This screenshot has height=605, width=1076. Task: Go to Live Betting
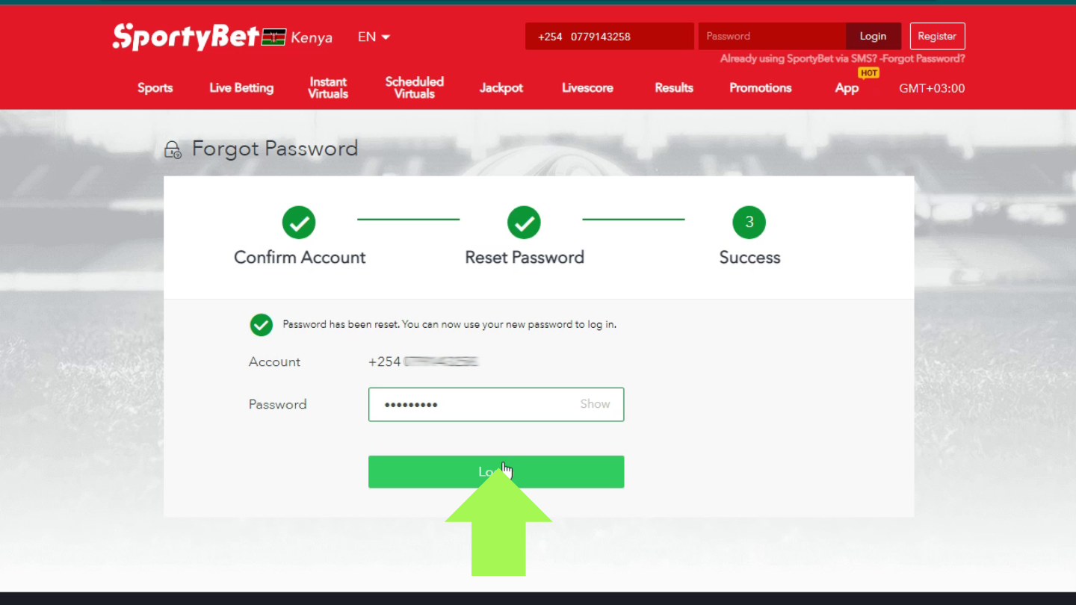pos(241,88)
